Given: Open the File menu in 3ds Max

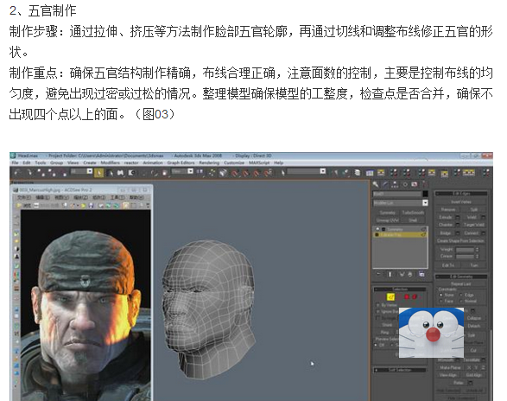Looking at the screenshot, I should click(15, 162).
